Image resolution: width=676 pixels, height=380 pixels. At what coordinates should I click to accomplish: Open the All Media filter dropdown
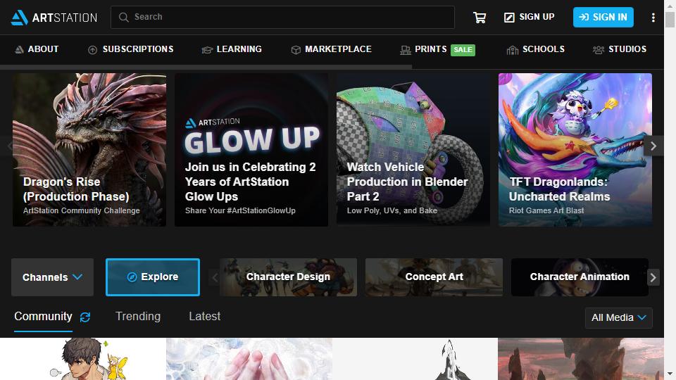[619, 318]
